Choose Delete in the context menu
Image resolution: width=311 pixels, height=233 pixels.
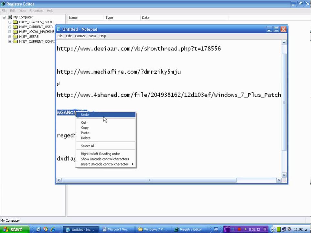pyautogui.click(x=106, y=138)
